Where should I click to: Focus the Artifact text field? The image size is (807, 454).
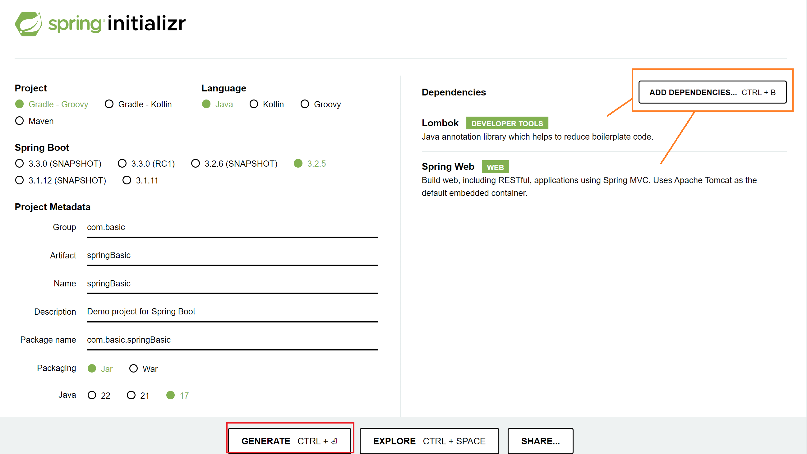point(232,255)
